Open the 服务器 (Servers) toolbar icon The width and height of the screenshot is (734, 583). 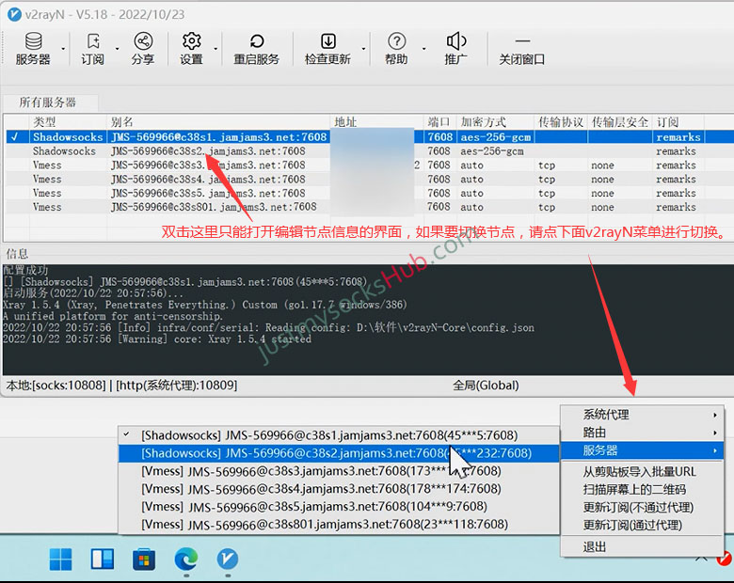point(33,49)
